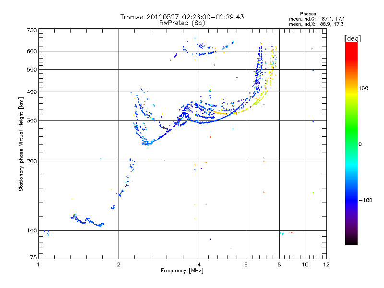Click the y-axis tick label "600"

32,51
